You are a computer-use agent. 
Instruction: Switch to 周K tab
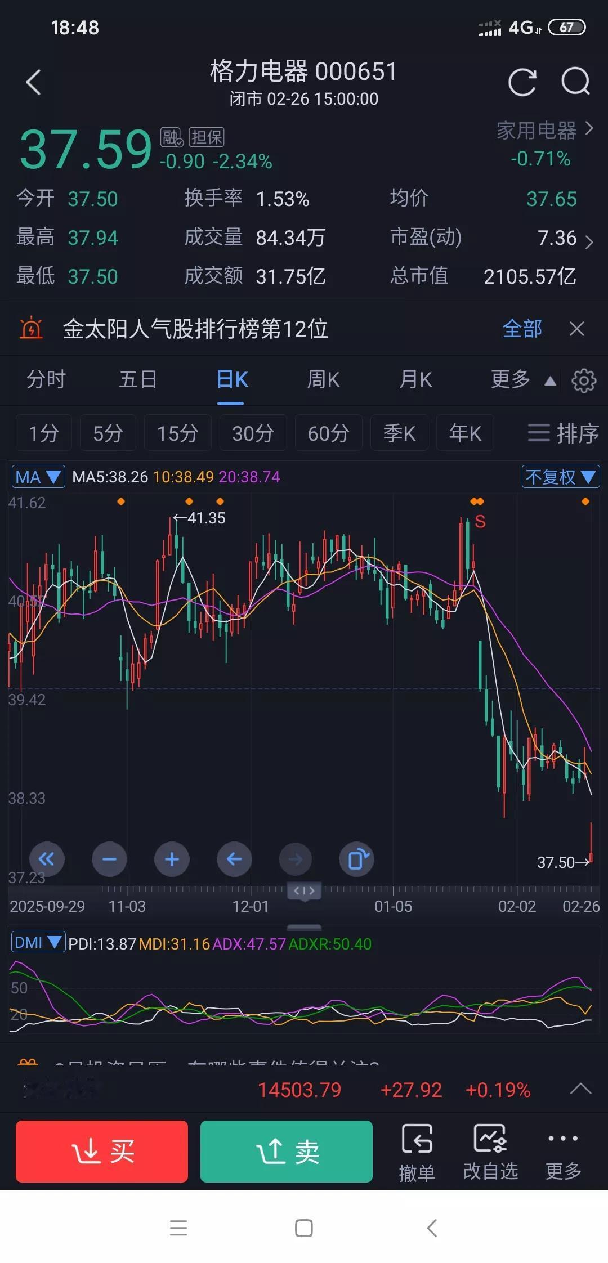pos(323,380)
